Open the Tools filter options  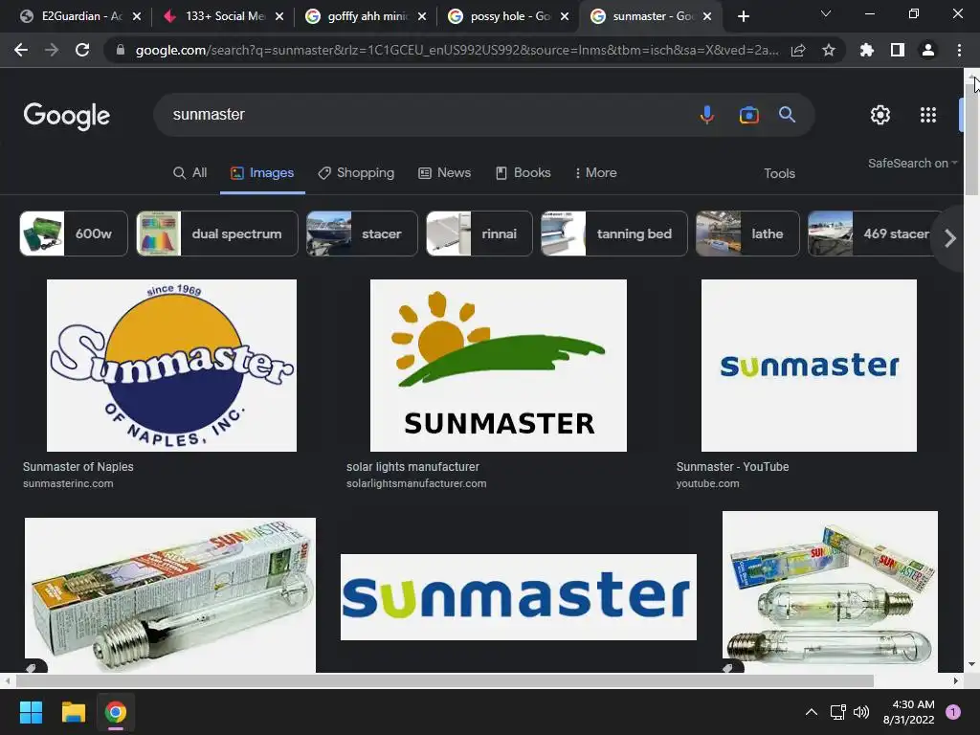[x=779, y=173]
